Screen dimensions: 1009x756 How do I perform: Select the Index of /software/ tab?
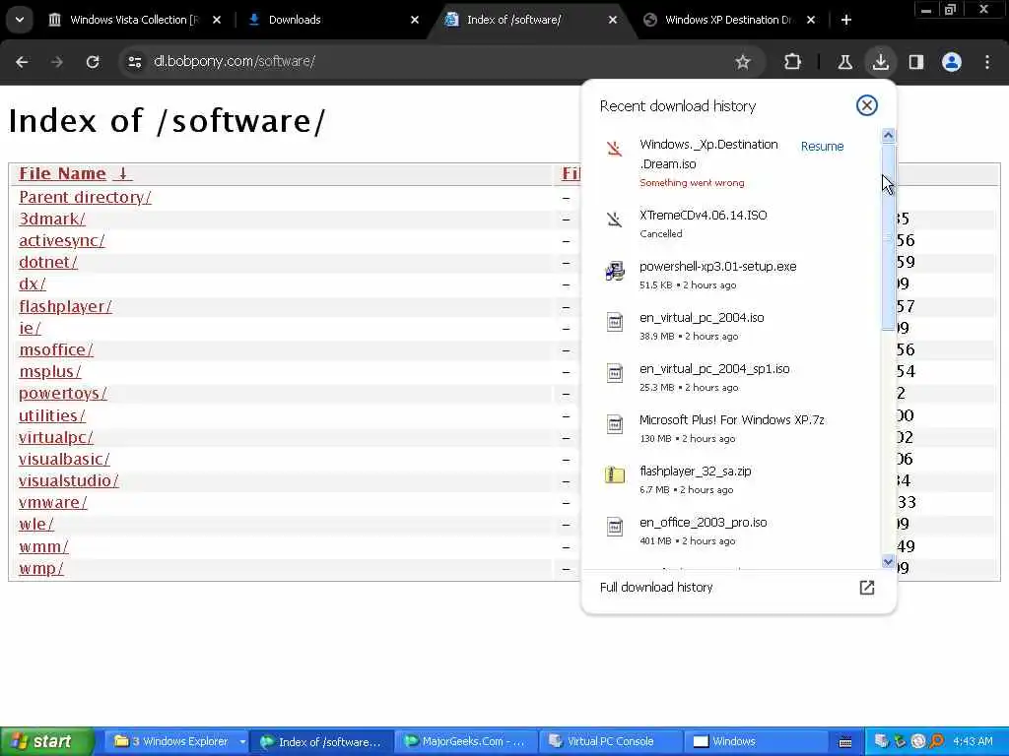click(513, 20)
